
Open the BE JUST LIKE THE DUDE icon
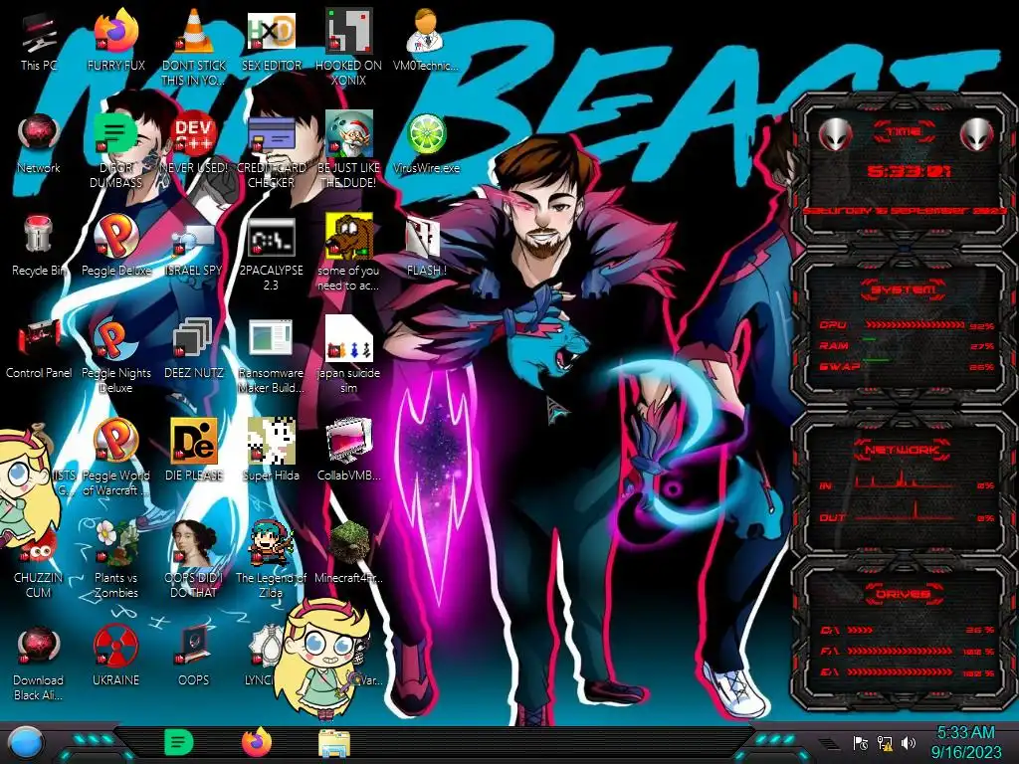pyautogui.click(x=348, y=134)
